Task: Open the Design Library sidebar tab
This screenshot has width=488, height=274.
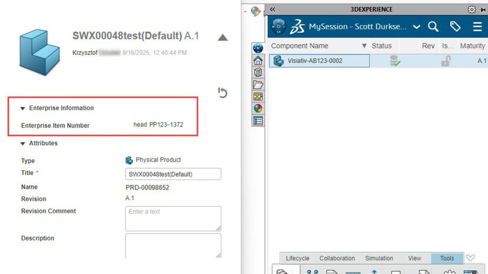Action: [x=258, y=72]
